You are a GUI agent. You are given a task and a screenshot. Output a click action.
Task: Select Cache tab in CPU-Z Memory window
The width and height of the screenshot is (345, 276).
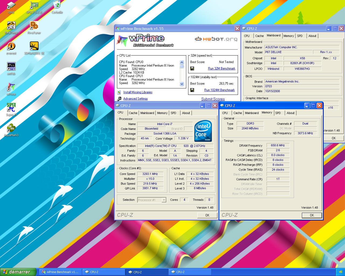click(237, 113)
